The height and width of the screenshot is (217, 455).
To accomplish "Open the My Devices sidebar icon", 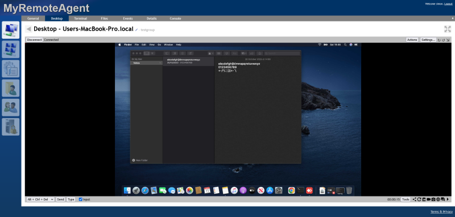I will coord(10,30).
